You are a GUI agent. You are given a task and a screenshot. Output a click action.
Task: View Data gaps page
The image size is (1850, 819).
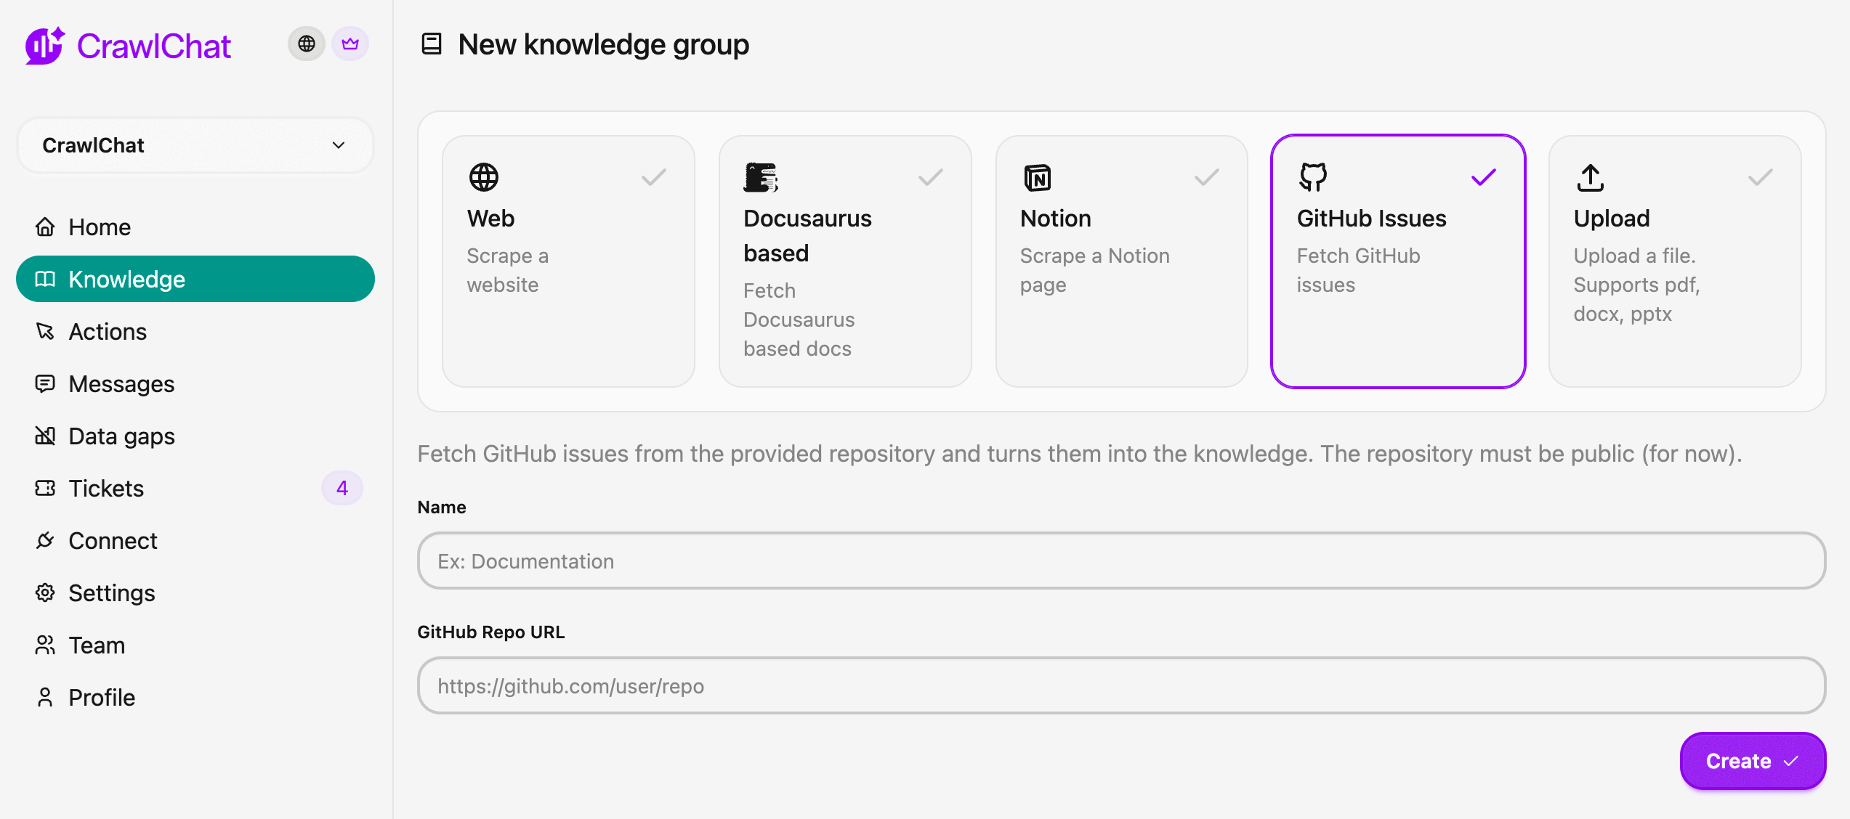(195, 436)
